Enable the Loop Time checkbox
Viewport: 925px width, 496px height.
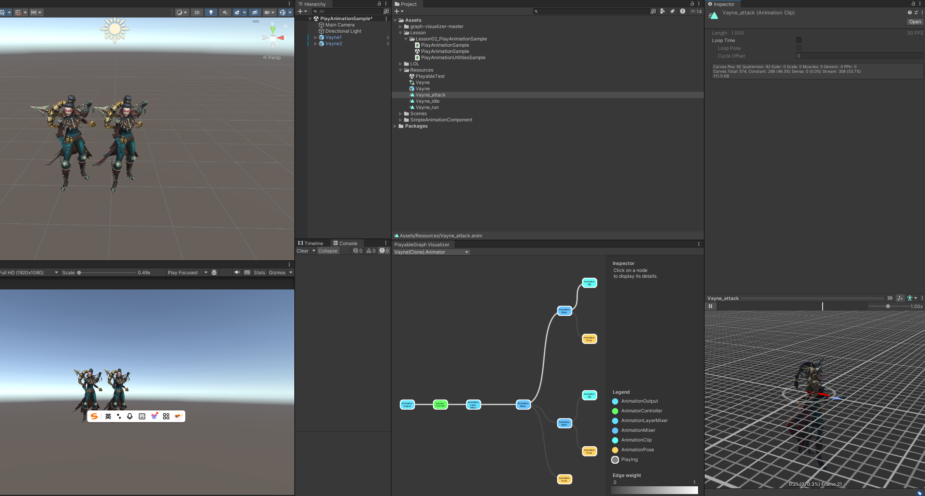799,40
